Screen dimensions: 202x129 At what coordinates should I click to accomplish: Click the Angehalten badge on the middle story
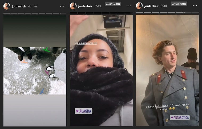click(x=113, y=4)
